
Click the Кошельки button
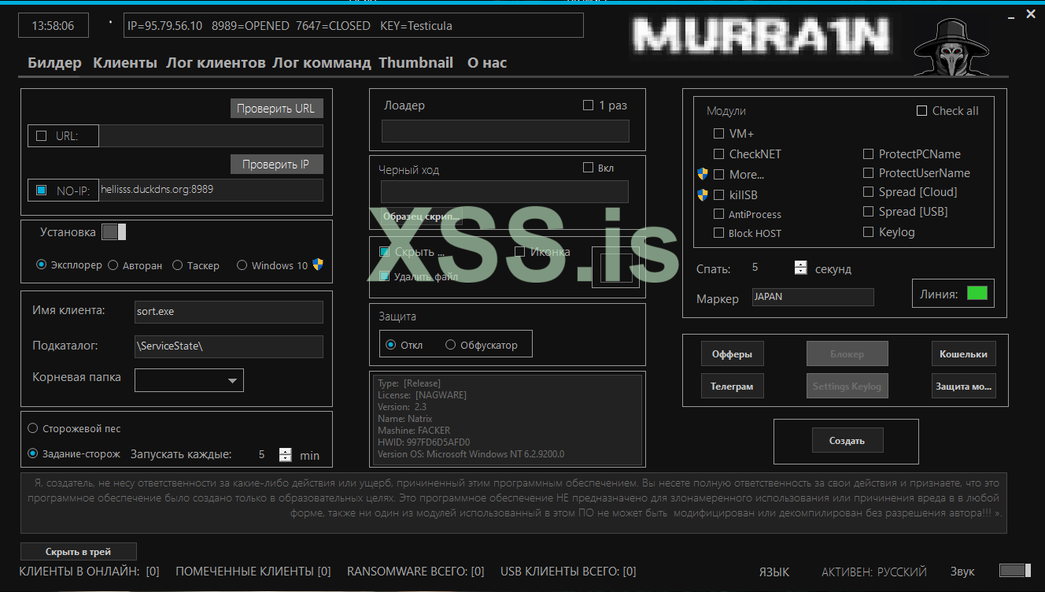(x=963, y=354)
